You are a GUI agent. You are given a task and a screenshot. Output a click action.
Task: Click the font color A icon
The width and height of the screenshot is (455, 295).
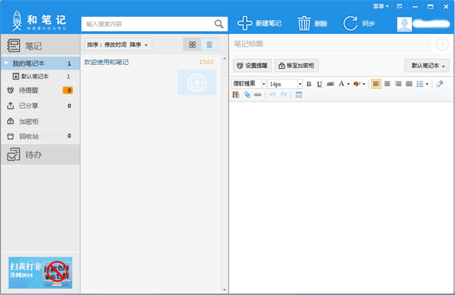pos(341,84)
